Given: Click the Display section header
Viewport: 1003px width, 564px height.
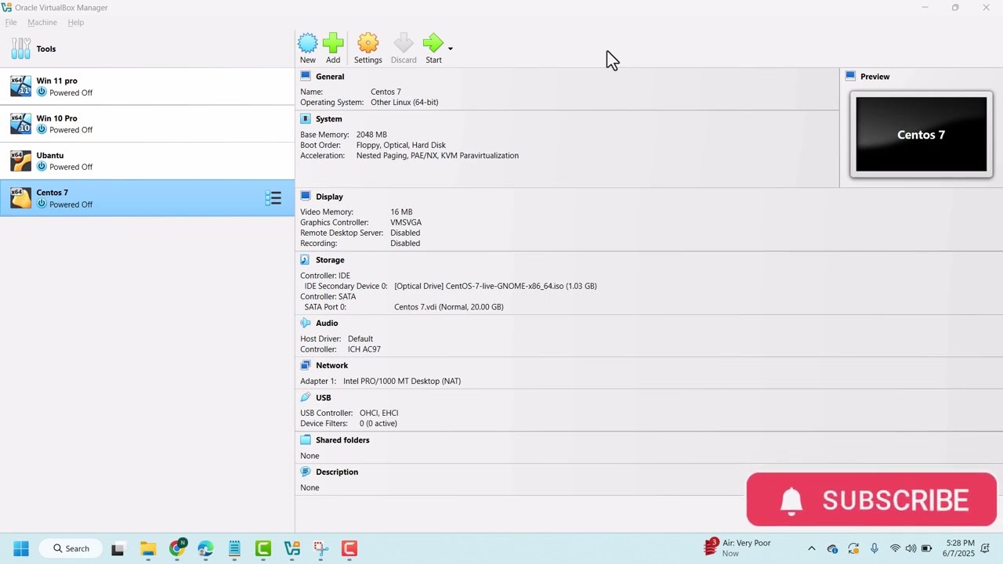Looking at the screenshot, I should pyautogui.click(x=329, y=197).
